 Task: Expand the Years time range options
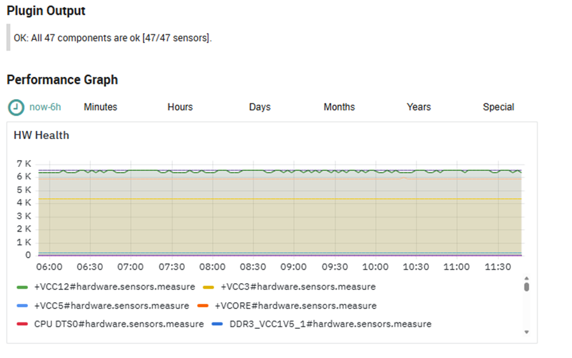point(418,107)
